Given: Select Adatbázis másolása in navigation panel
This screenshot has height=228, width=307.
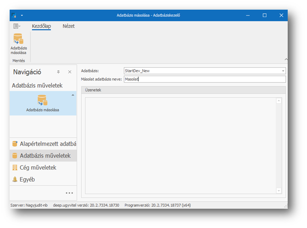Looking at the screenshot, I should tap(42, 103).
